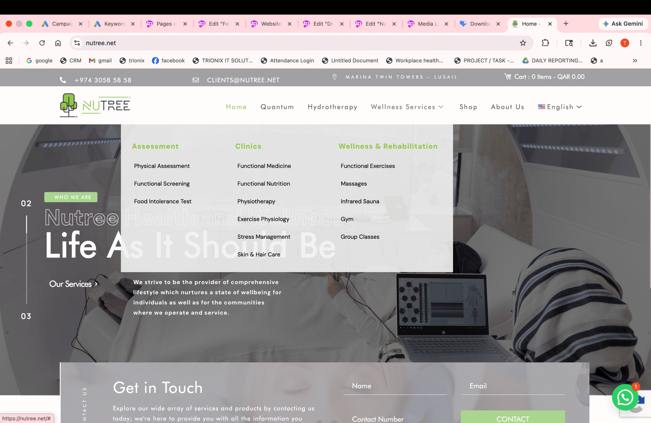
Task: Click the Ask Gemini button
Action: [623, 24]
